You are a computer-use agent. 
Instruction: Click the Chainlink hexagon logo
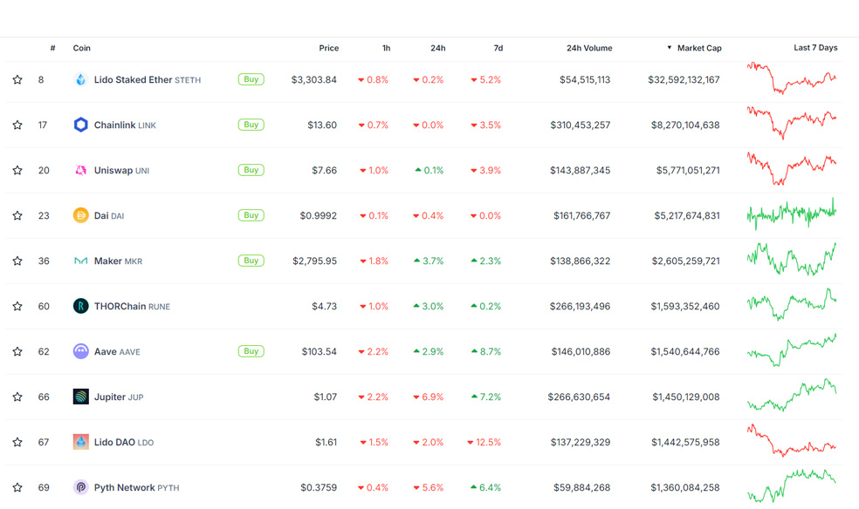(80, 126)
